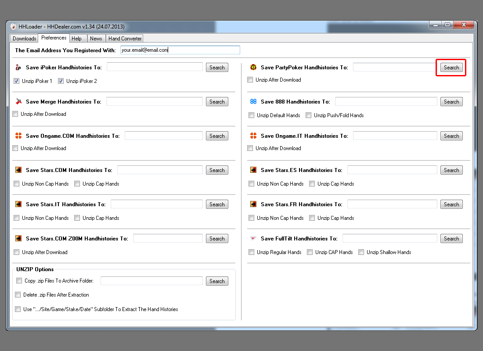
Task: Uncheck the Unzip iPoker 1 checkbox
Action: click(x=17, y=81)
